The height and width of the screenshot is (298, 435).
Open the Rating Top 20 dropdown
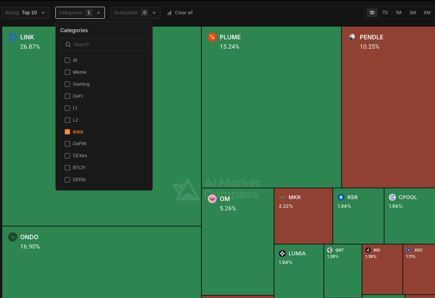click(25, 13)
